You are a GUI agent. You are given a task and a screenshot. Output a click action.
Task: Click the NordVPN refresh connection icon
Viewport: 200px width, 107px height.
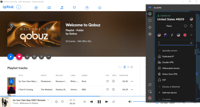(191, 26)
